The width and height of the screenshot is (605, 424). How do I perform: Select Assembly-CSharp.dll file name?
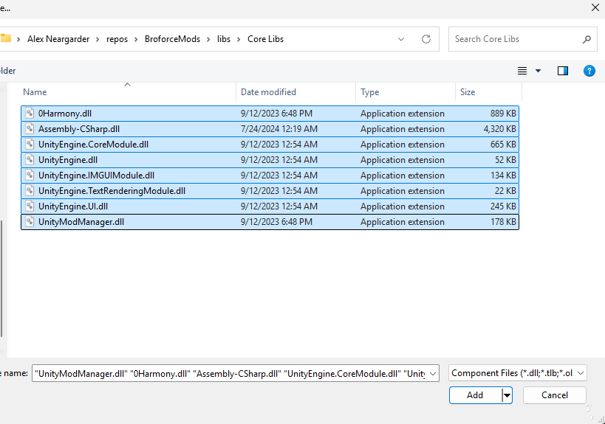(79, 128)
